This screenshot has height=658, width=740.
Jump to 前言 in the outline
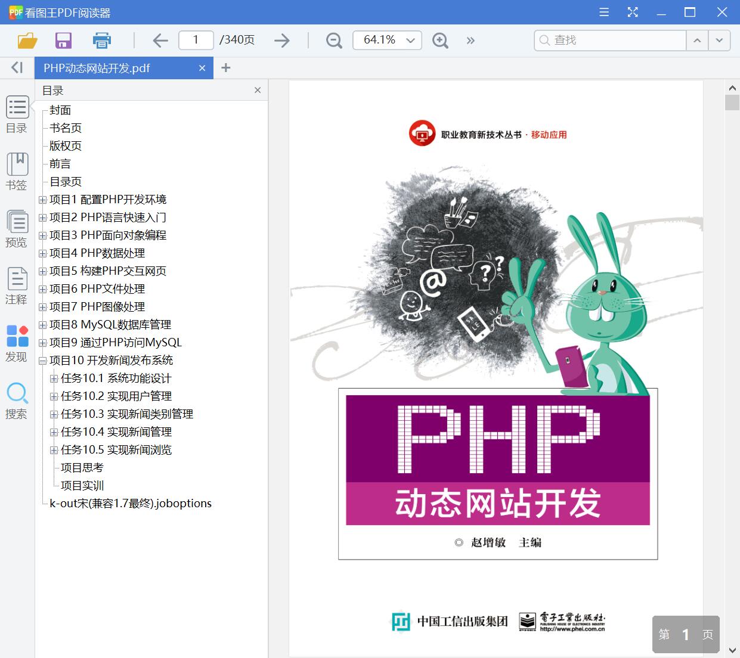[x=60, y=164]
